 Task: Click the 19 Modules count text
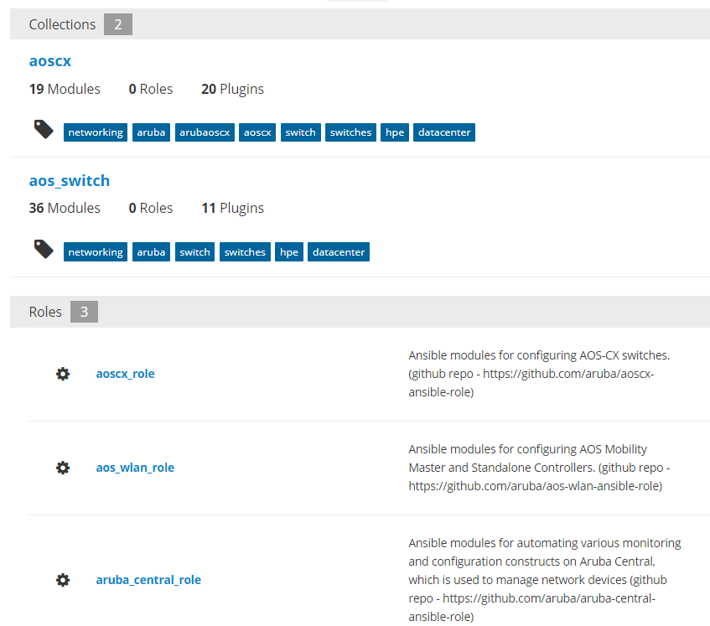tap(65, 89)
